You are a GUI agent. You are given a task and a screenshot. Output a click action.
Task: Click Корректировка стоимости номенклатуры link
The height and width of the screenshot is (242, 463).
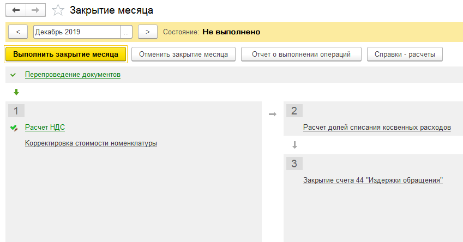[x=91, y=143]
